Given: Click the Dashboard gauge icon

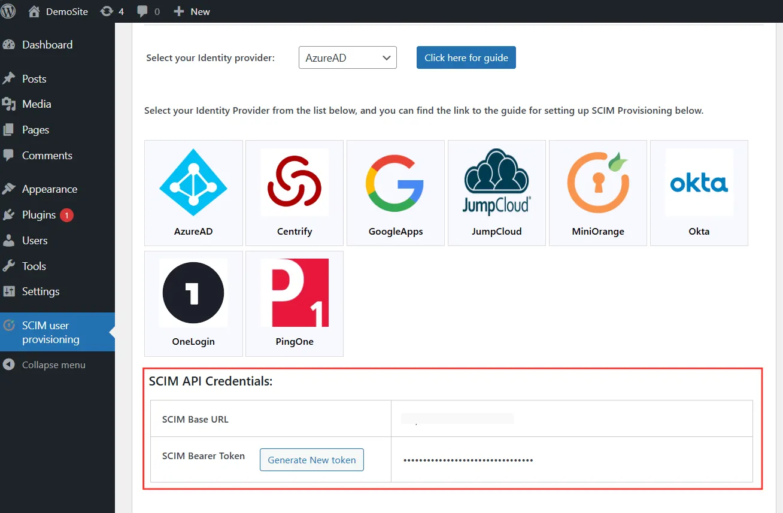Looking at the screenshot, I should (x=9, y=45).
